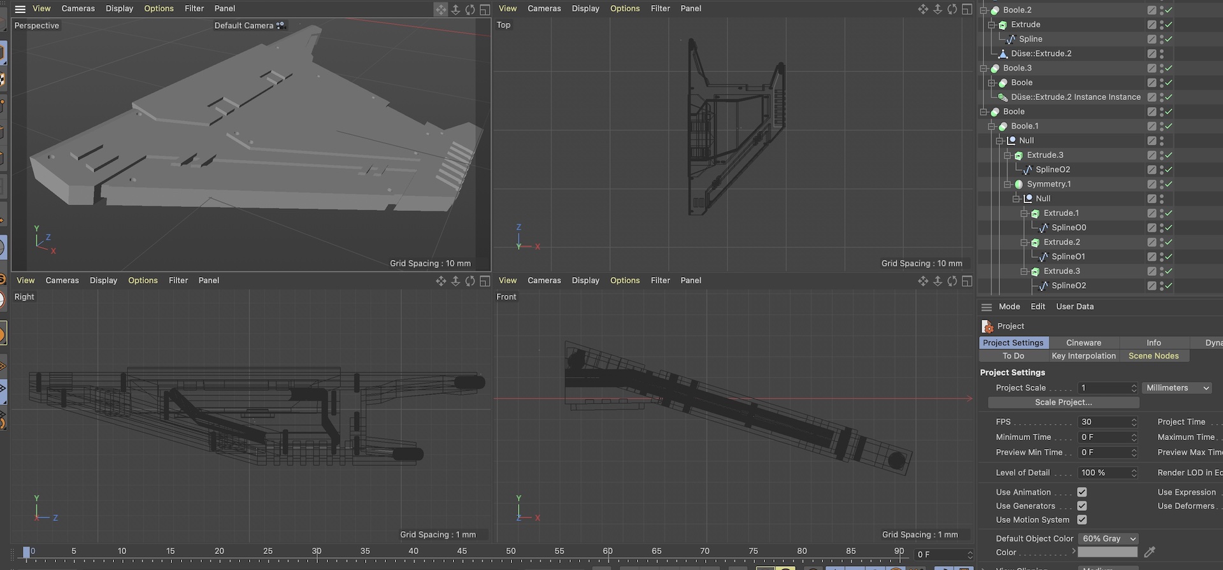Open the Attributes panel hamburger menu
This screenshot has width=1223, height=570.
[987, 307]
